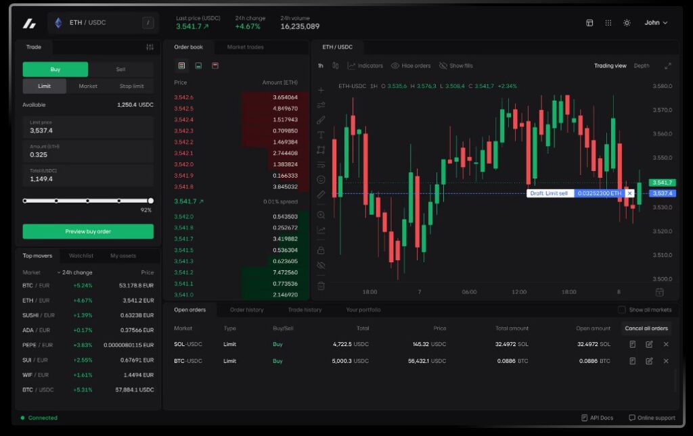The width and height of the screenshot is (693, 436).
Task: Select the emoji drawing tool
Action: point(321,179)
